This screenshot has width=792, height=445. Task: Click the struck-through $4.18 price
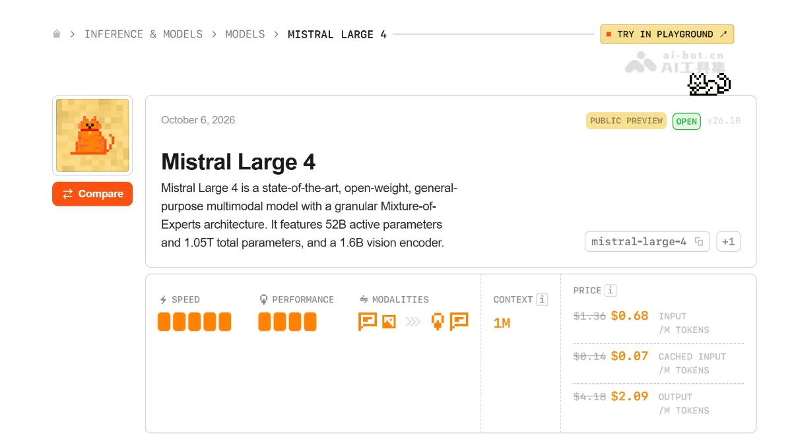coord(589,397)
